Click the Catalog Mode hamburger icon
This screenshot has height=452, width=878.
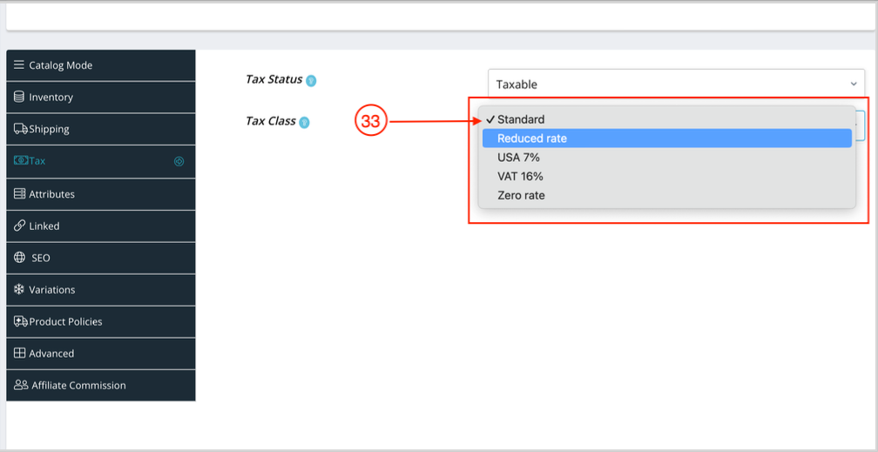[19, 65]
